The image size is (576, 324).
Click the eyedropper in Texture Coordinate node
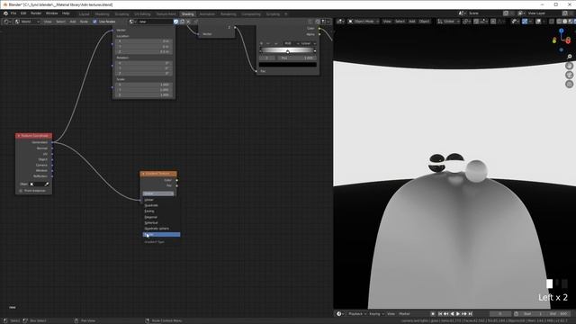(47, 184)
